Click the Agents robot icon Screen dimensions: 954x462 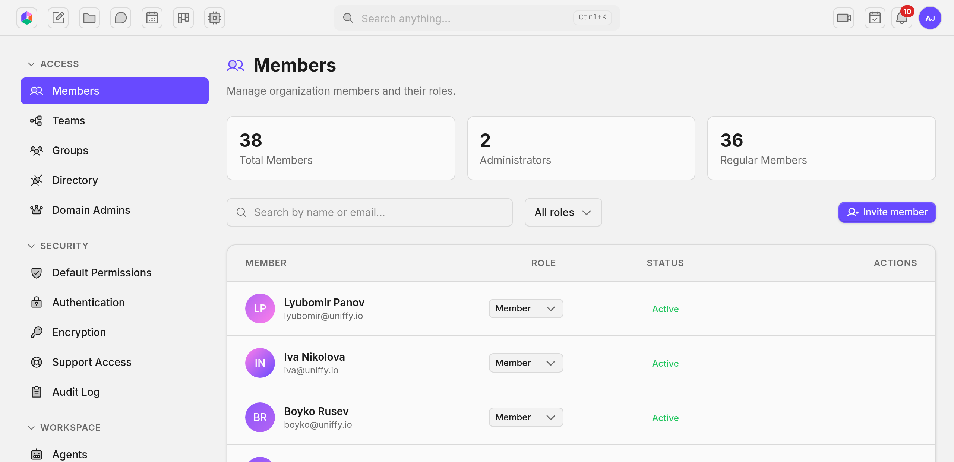36,455
